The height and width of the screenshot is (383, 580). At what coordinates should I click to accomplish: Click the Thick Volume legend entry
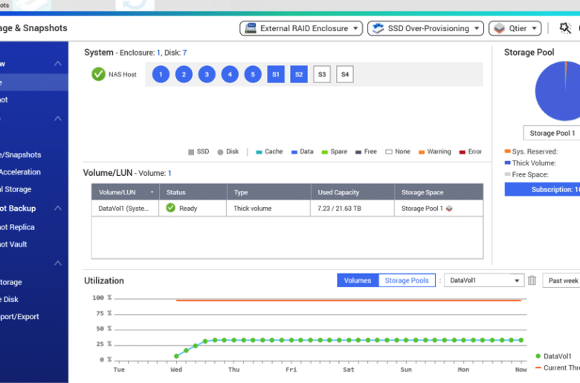(x=530, y=163)
